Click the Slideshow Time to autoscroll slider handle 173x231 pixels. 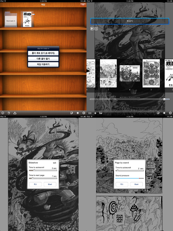pyautogui.click(x=34, y=170)
